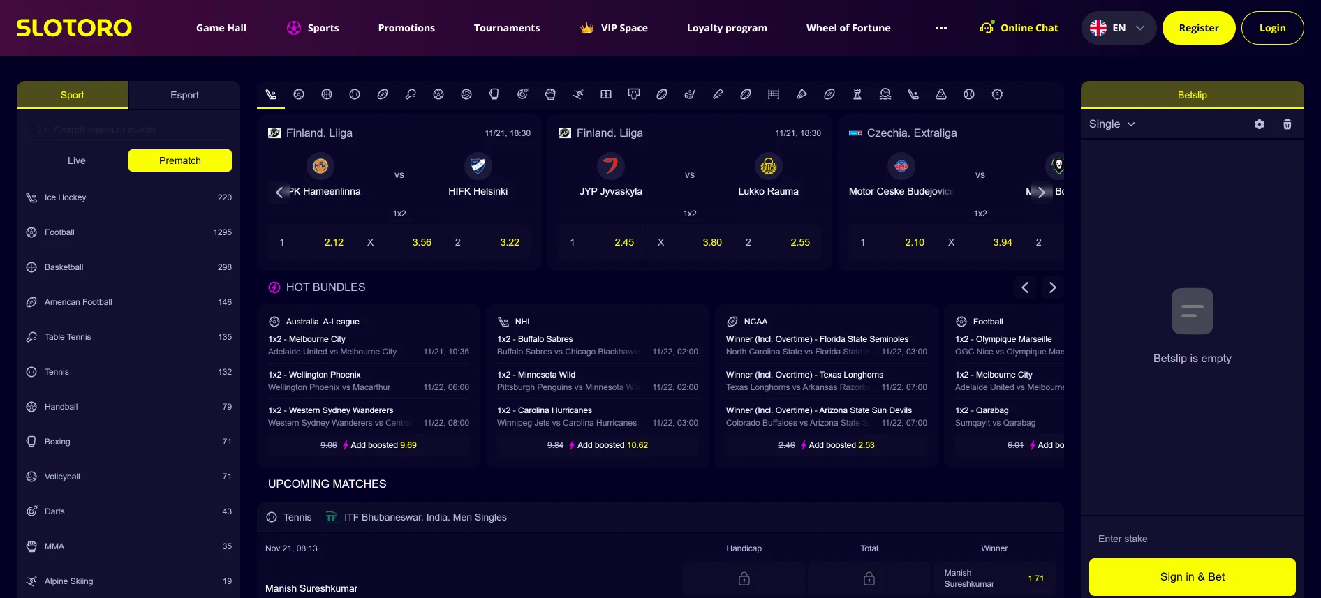
Task: Click the Register button
Action: coord(1199,28)
